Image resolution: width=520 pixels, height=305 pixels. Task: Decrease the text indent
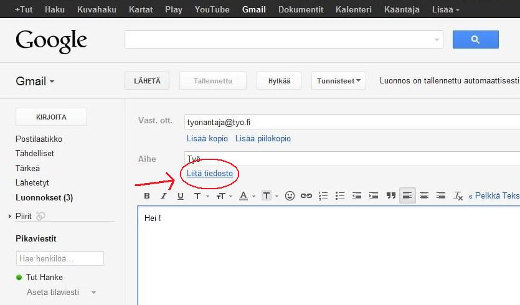coord(357,196)
